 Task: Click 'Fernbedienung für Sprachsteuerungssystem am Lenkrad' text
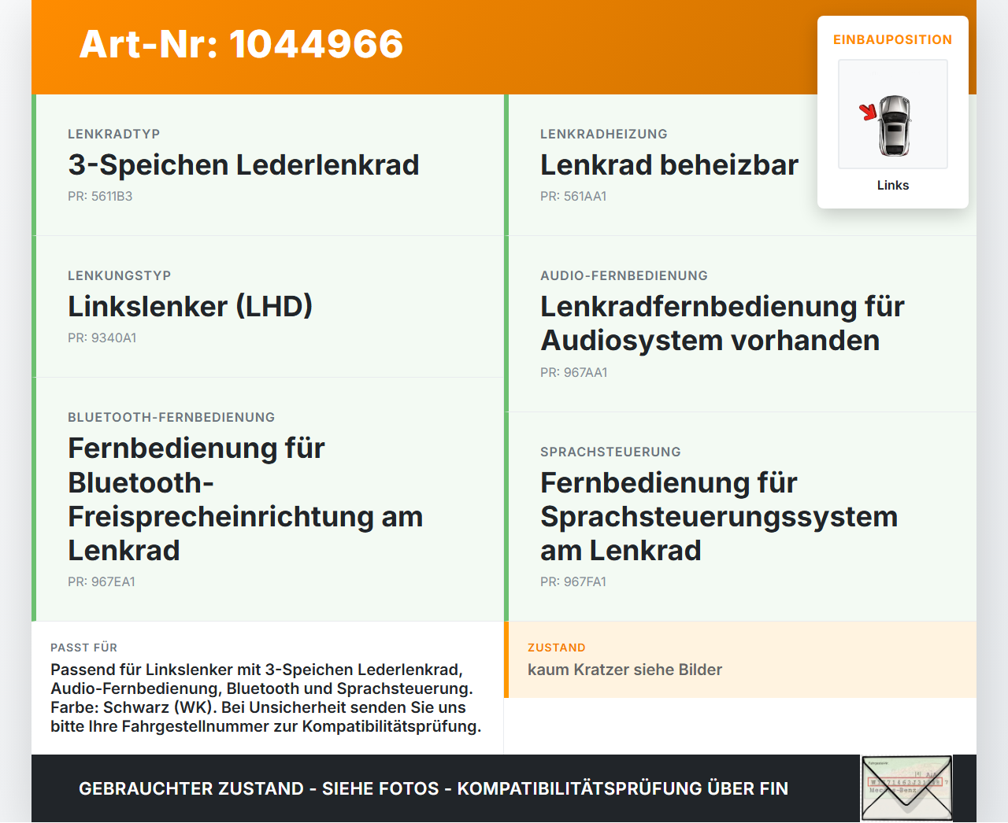(x=719, y=516)
